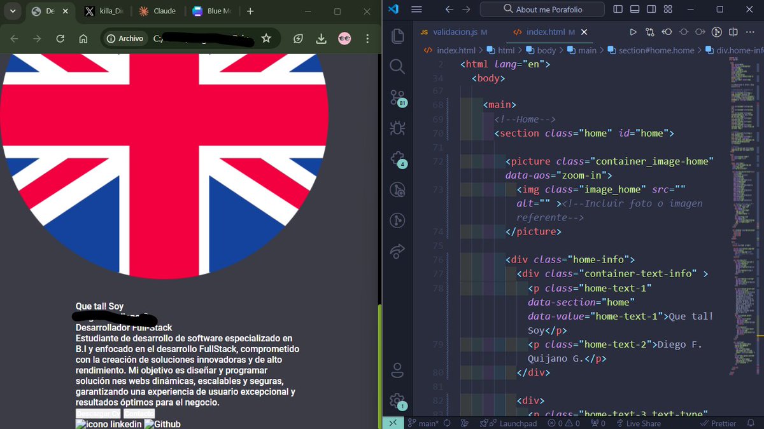Click the About me Porafolio search box
The height and width of the screenshot is (429, 764).
click(x=543, y=9)
